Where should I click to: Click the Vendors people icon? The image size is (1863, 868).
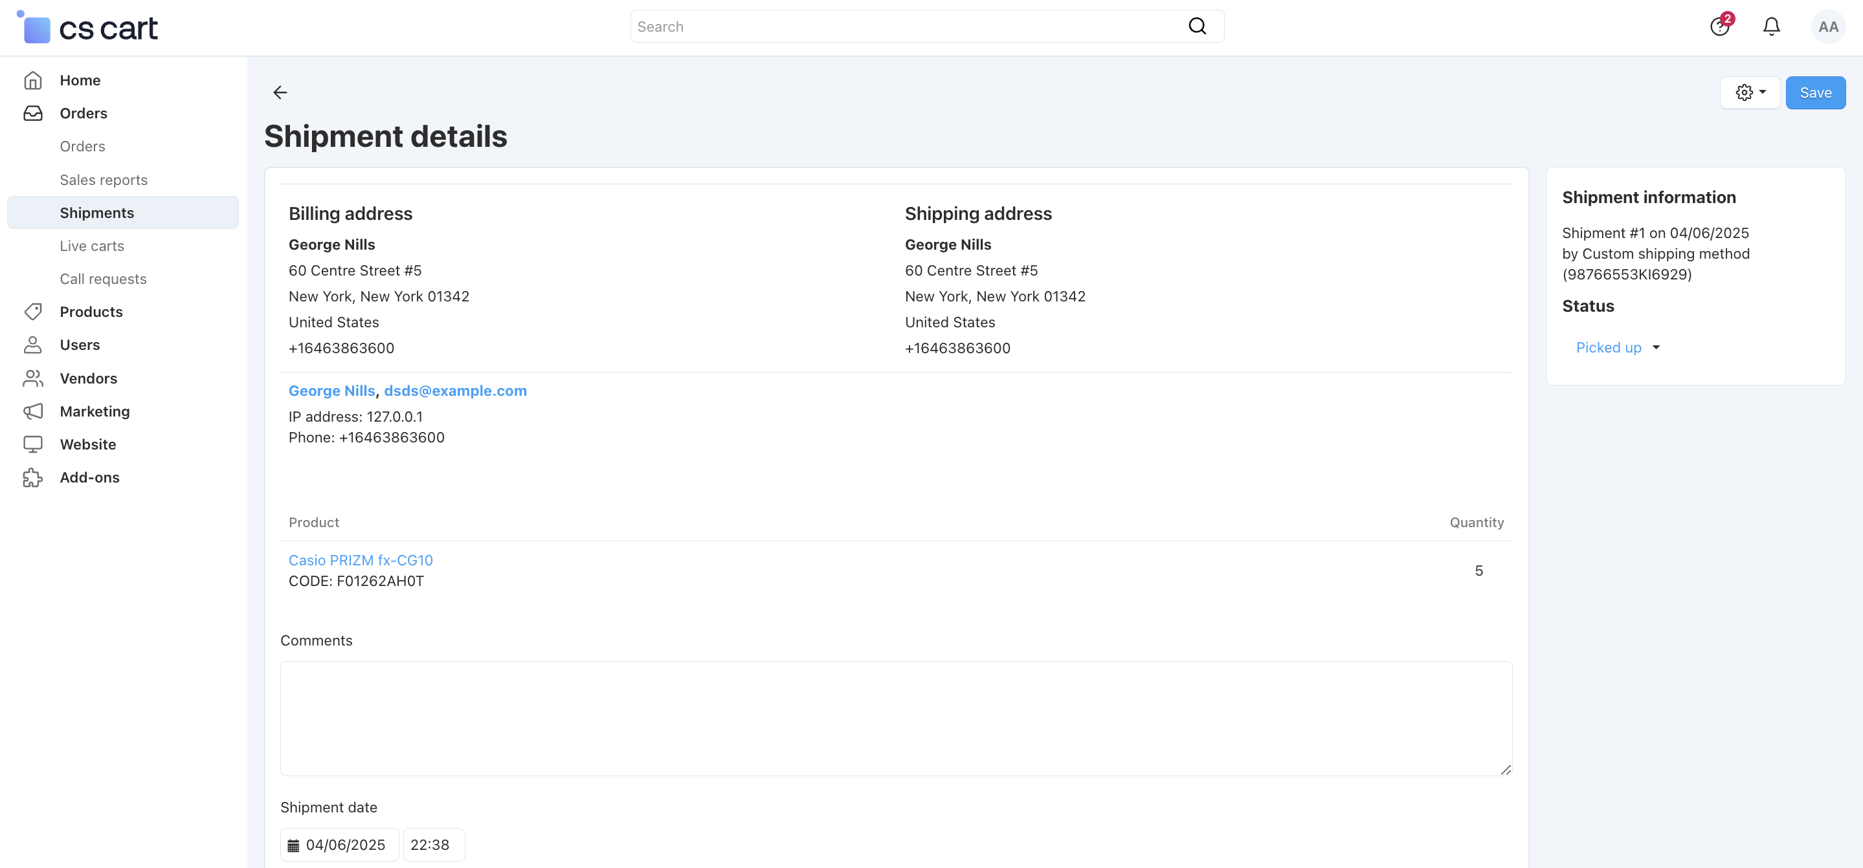pos(32,378)
